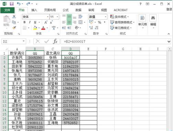Open the number format 数值 dropdown
The image size is (173, 131).
(105, 17)
